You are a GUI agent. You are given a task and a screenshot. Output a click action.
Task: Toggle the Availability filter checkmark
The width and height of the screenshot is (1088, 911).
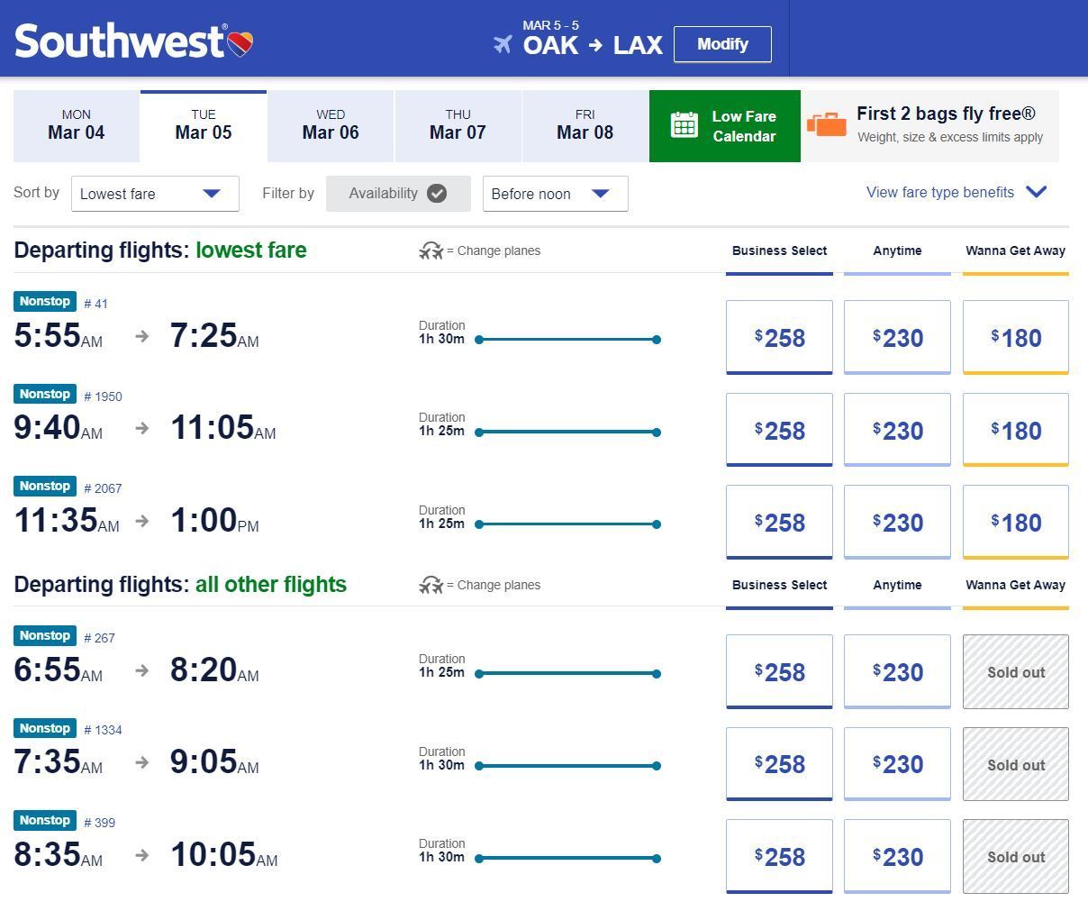coord(437,194)
